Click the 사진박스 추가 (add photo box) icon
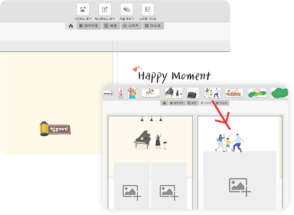Viewport: 294px width, 215px height. coord(83,10)
